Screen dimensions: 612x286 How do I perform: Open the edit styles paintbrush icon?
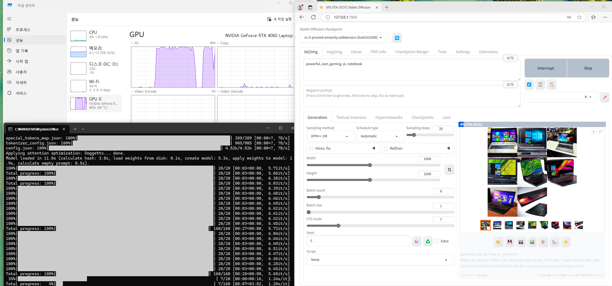605,97
